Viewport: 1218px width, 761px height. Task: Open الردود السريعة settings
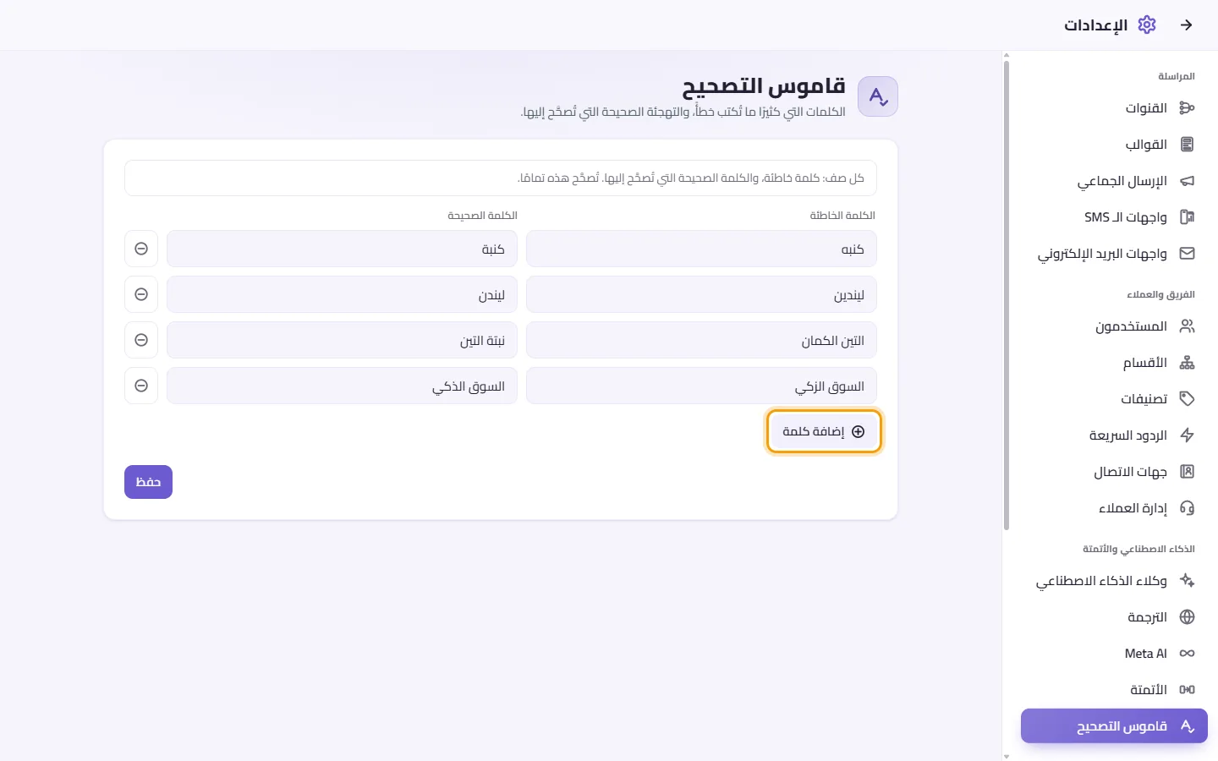point(1114,435)
